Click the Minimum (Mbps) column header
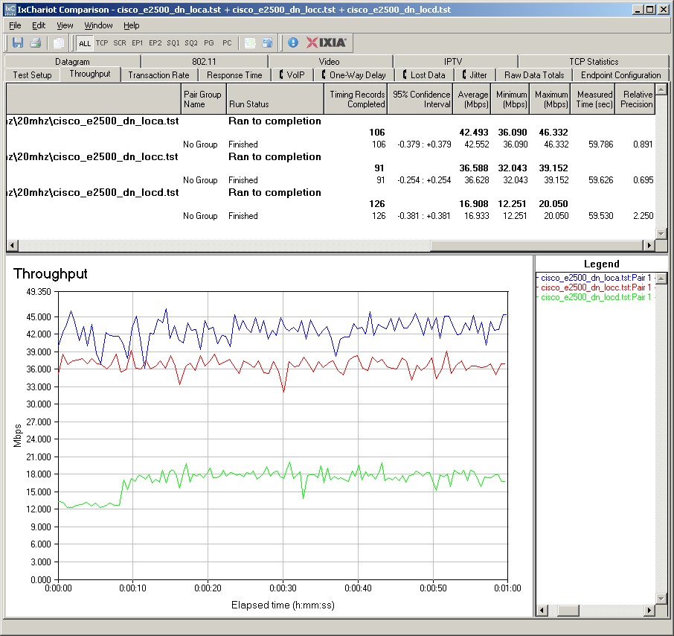The width and height of the screenshot is (674, 636). (510, 99)
